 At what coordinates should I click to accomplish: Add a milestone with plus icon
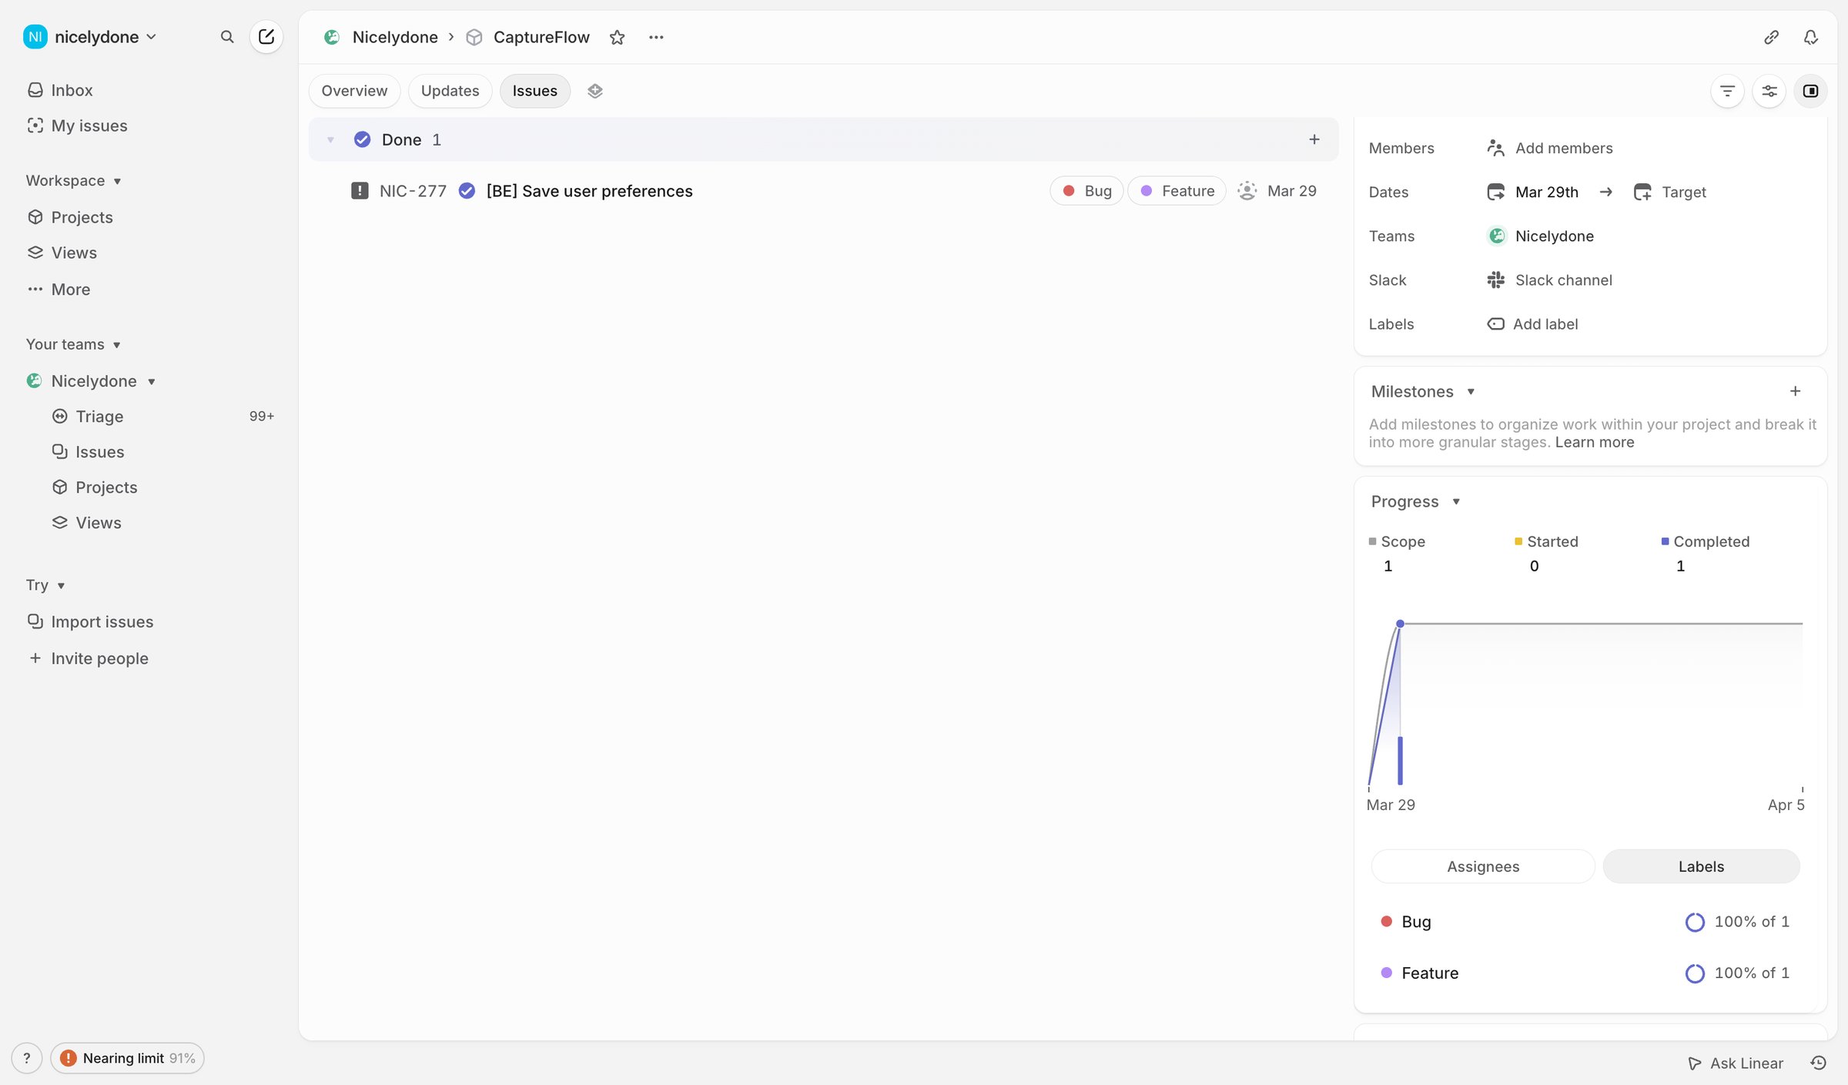[1795, 391]
